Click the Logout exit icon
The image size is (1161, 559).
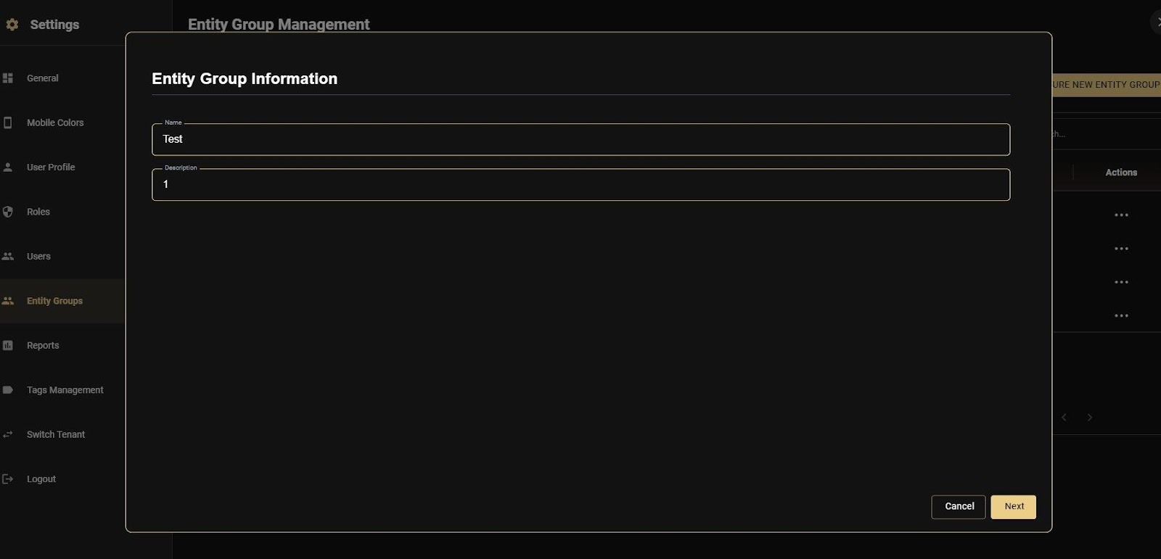point(8,479)
